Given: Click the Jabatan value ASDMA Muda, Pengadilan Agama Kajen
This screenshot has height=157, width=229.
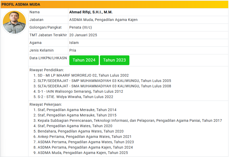Looking at the screenshot, I should (103, 20).
